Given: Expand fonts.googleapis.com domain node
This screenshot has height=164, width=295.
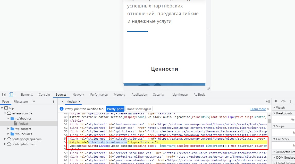Looking at the screenshot, I should point(5,139).
